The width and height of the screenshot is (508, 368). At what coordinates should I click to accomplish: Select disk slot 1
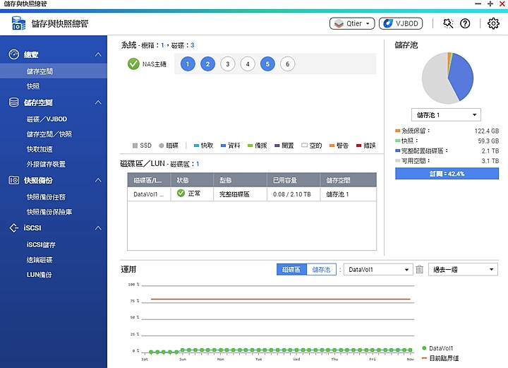click(188, 64)
